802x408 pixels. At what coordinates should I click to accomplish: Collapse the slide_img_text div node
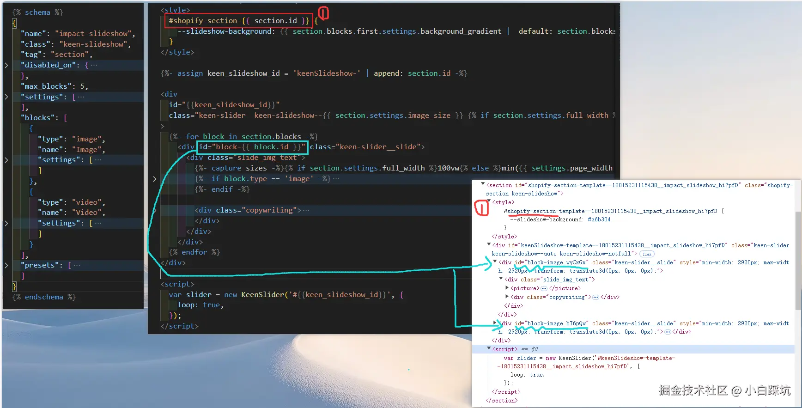[501, 279]
